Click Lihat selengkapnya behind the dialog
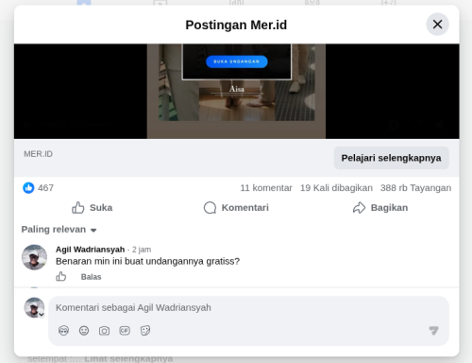 click(x=128, y=359)
